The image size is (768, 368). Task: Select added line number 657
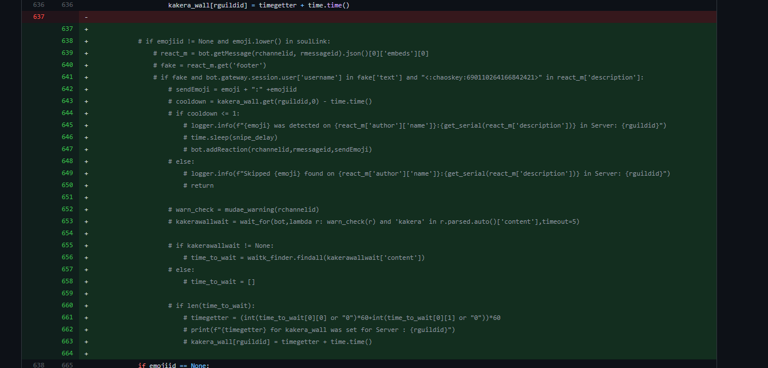pos(67,270)
